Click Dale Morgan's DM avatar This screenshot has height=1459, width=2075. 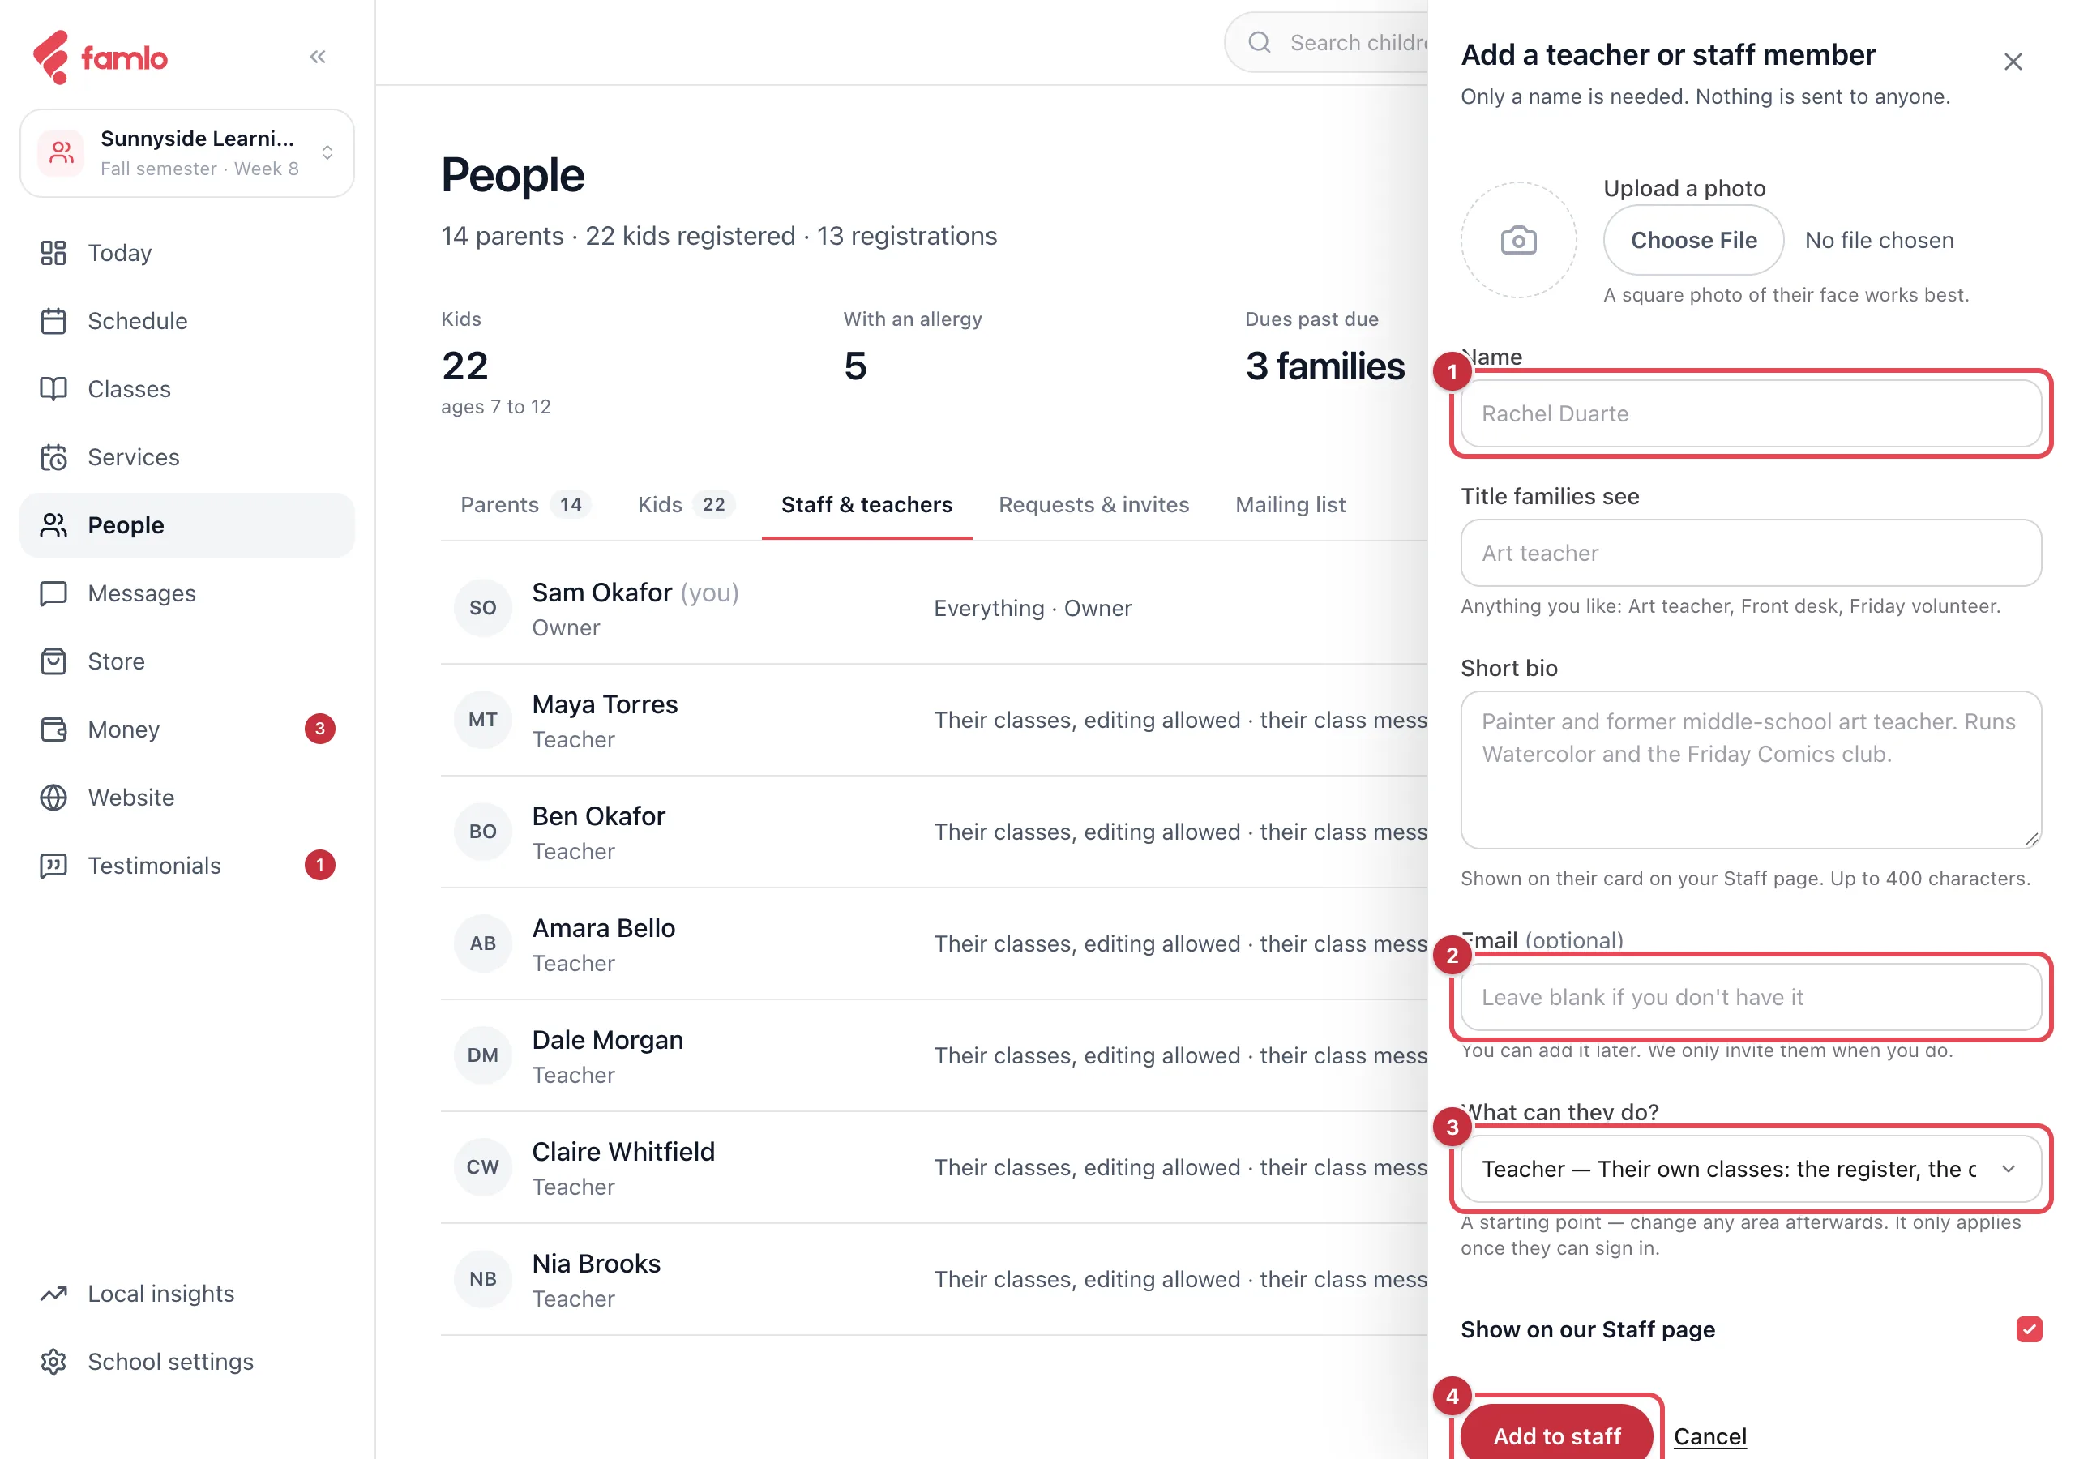[x=482, y=1055]
